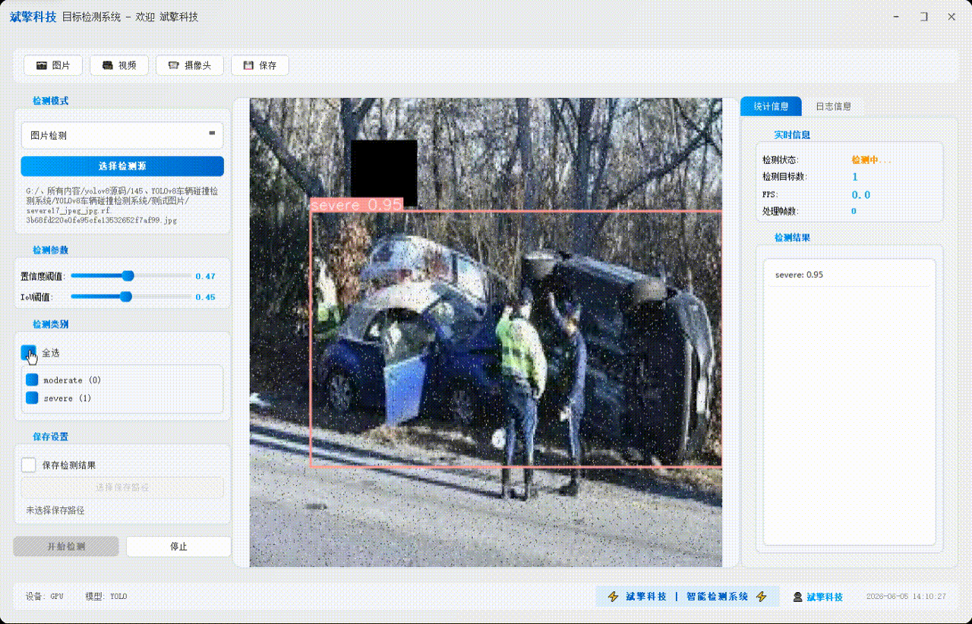Click the confidence value 0.47
Screen dimensions: 972x624
point(205,276)
